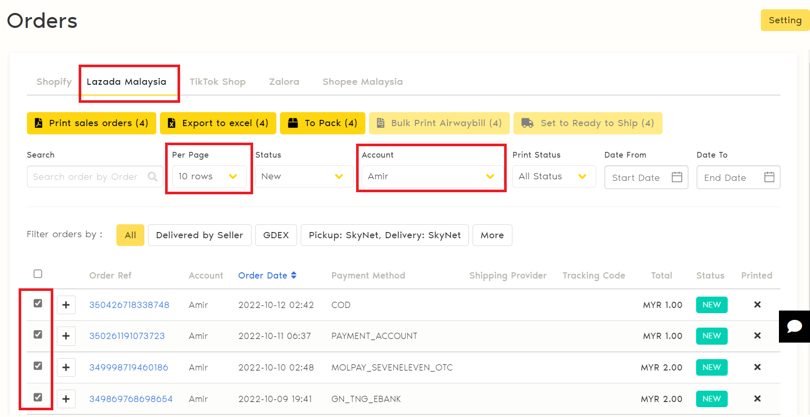Click the search magnifier icon

coord(153,177)
